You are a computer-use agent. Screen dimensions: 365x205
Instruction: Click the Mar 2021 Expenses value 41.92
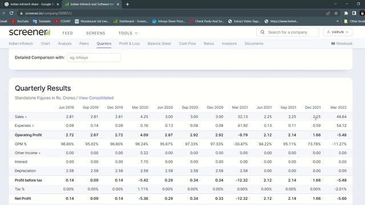coord(242,125)
